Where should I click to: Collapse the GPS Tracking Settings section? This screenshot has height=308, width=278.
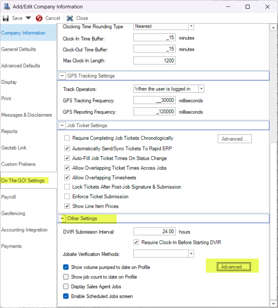62,76
